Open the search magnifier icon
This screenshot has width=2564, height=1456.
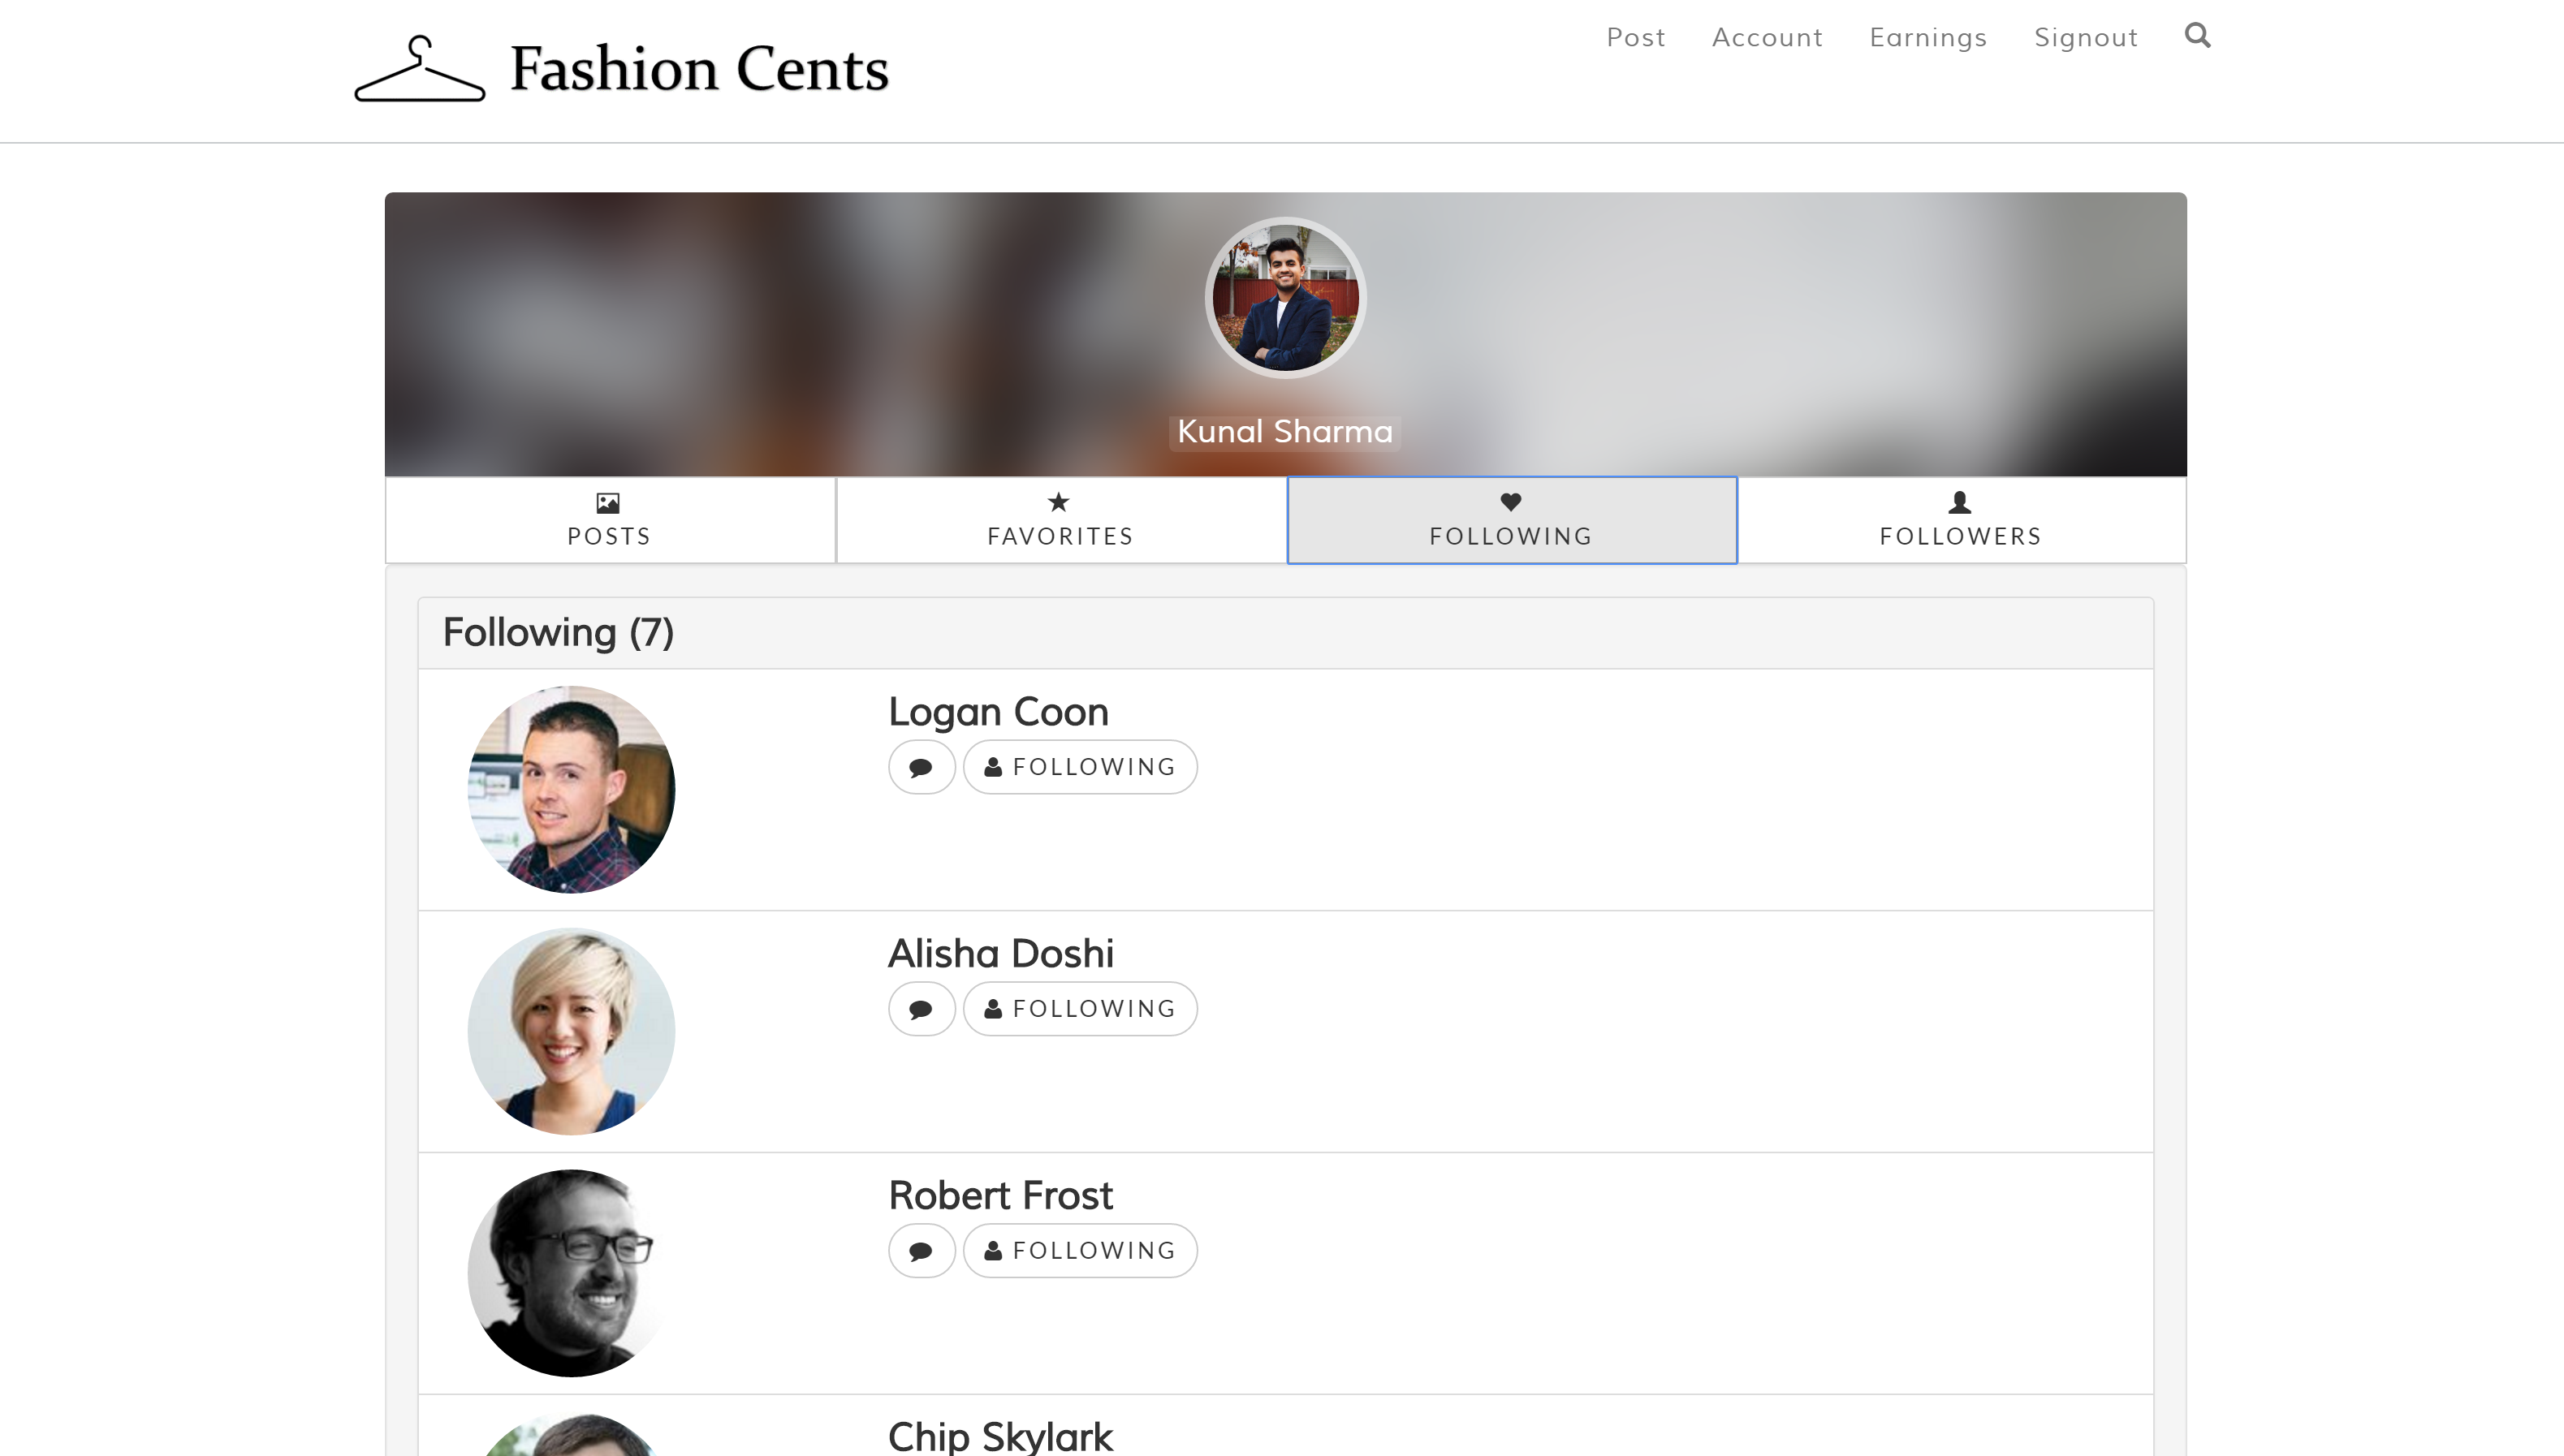pos(2197,36)
